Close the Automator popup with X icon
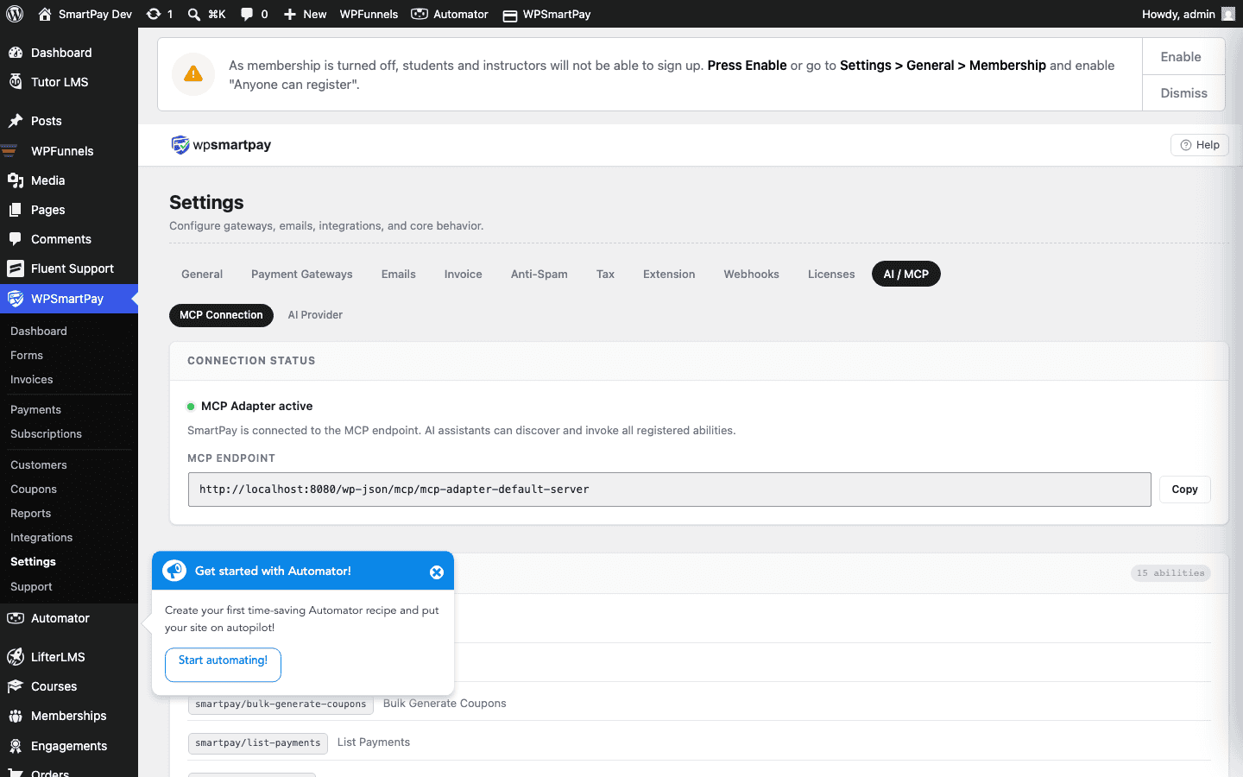Viewport: 1243px width, 777px height. click(x=437, y=572)
